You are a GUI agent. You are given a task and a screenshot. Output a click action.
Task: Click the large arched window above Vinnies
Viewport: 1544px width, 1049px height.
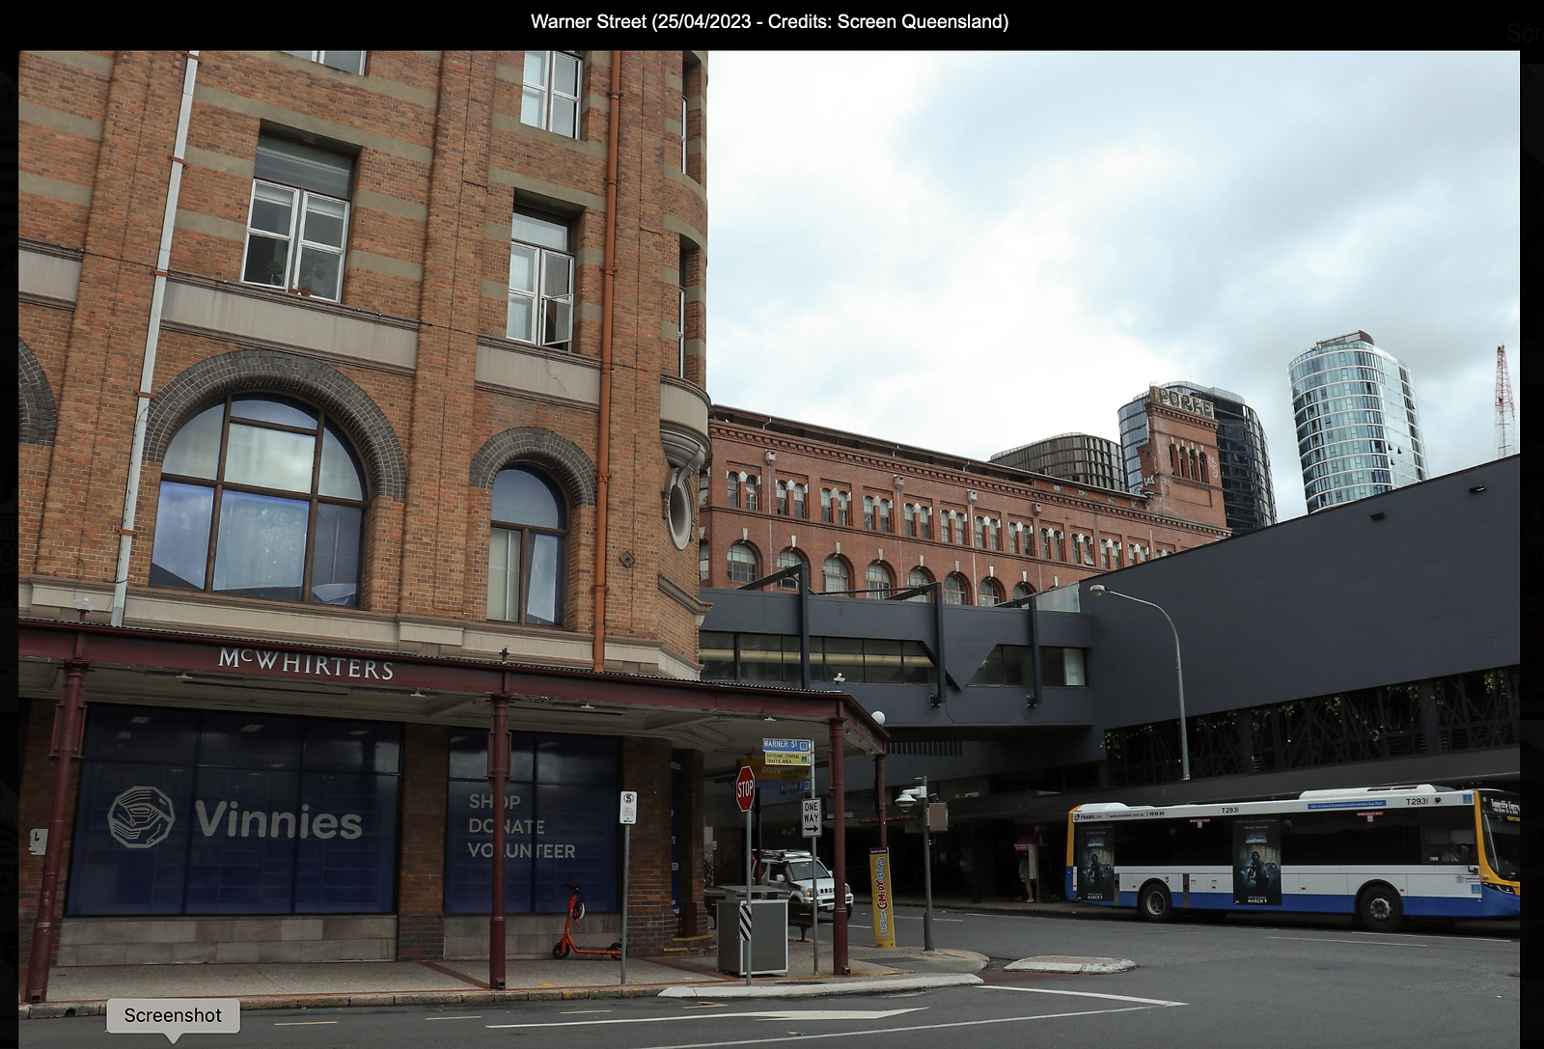coord(259,500)
